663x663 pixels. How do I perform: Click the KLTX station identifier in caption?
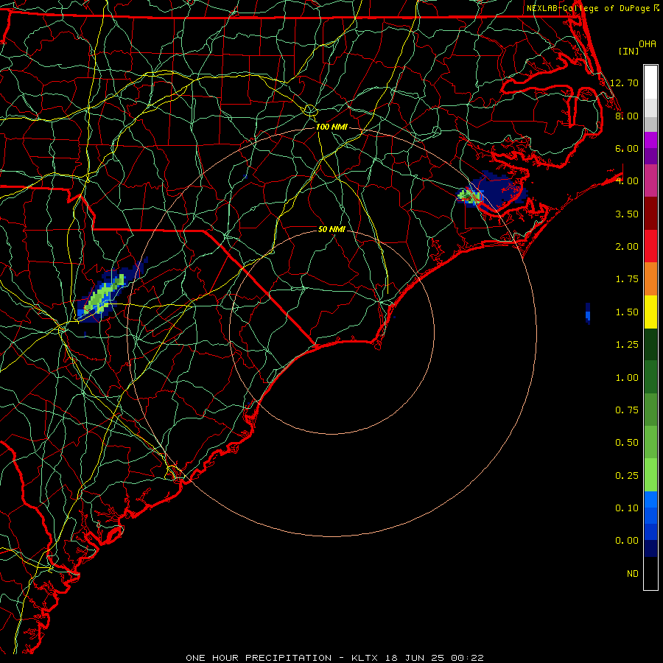point(364,658)
